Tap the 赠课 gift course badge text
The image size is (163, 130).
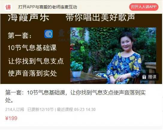point(152,77)
